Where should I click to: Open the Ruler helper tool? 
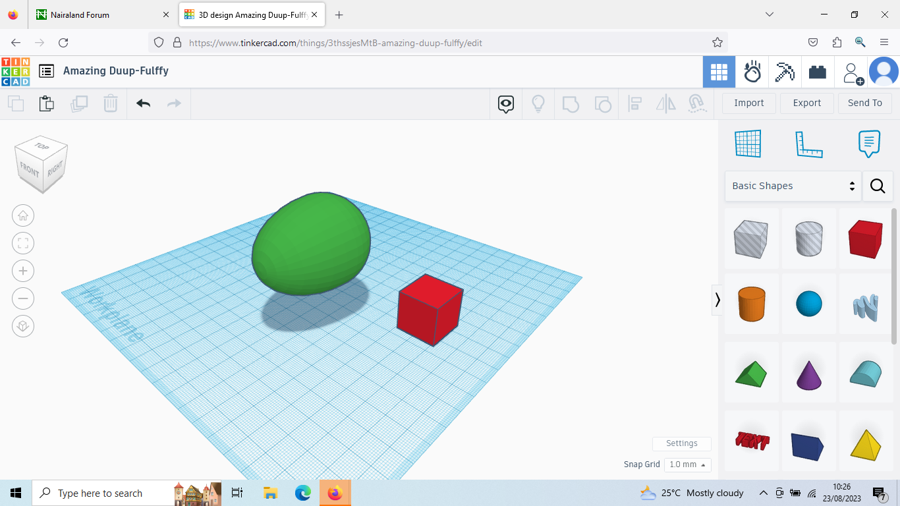coord(809,144)
